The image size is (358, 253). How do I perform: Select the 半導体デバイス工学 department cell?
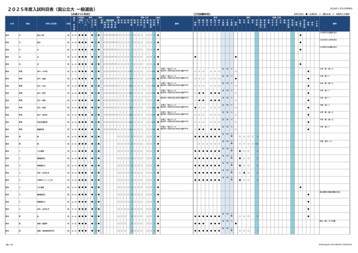pos(46,180)
